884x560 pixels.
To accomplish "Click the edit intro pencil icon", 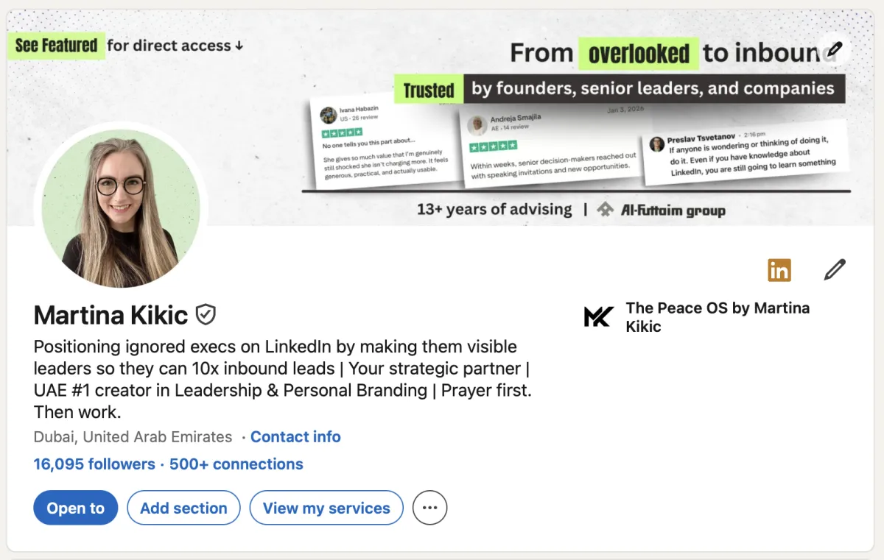I will pyautogui.click(x=835, y=269).
